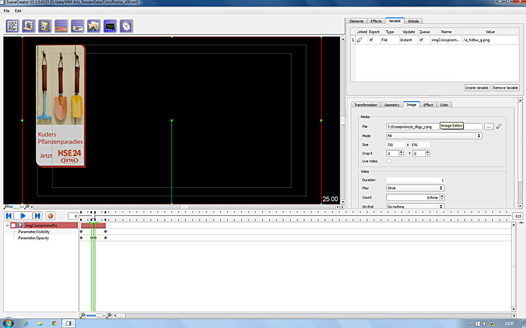Click the Create Variable button

click(477, 88)
